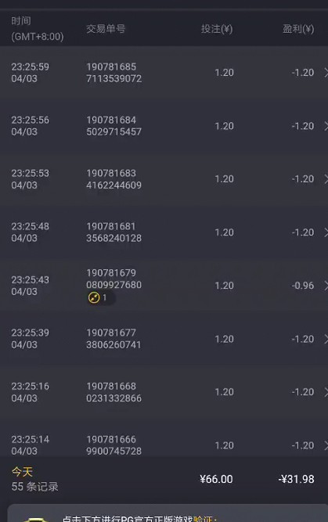Image resolution: width=328 pixels, height=522 pixels.
Task: Open transaction 1907816834162244609 record
Action: pyautogui.click(x=114, y=179)
